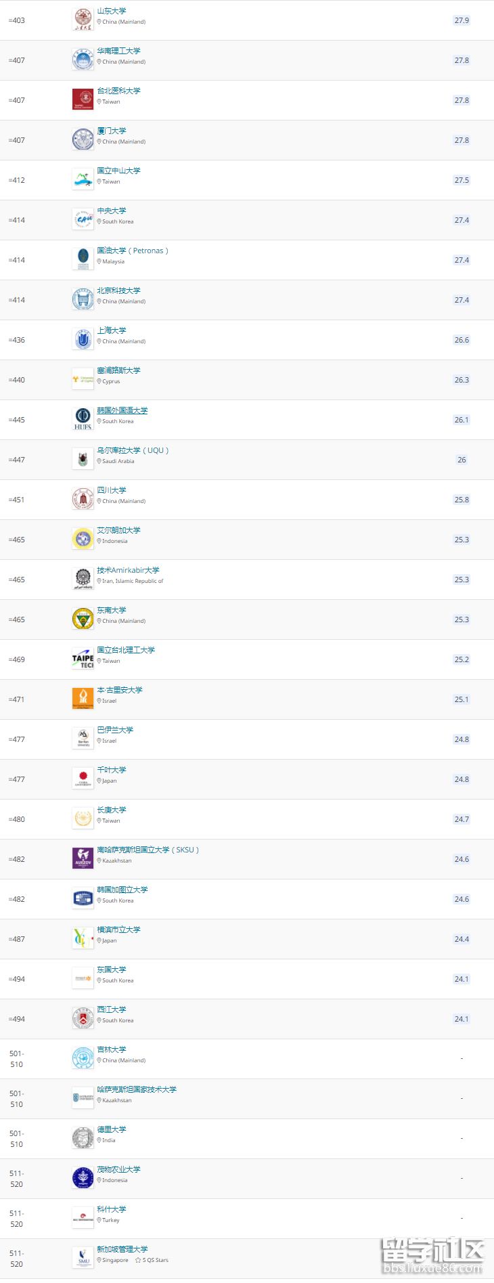Click the 国立中山大学 landscape logo
Image resolution: width=494 pixels, height=1283 pixels.
(83, 179)
